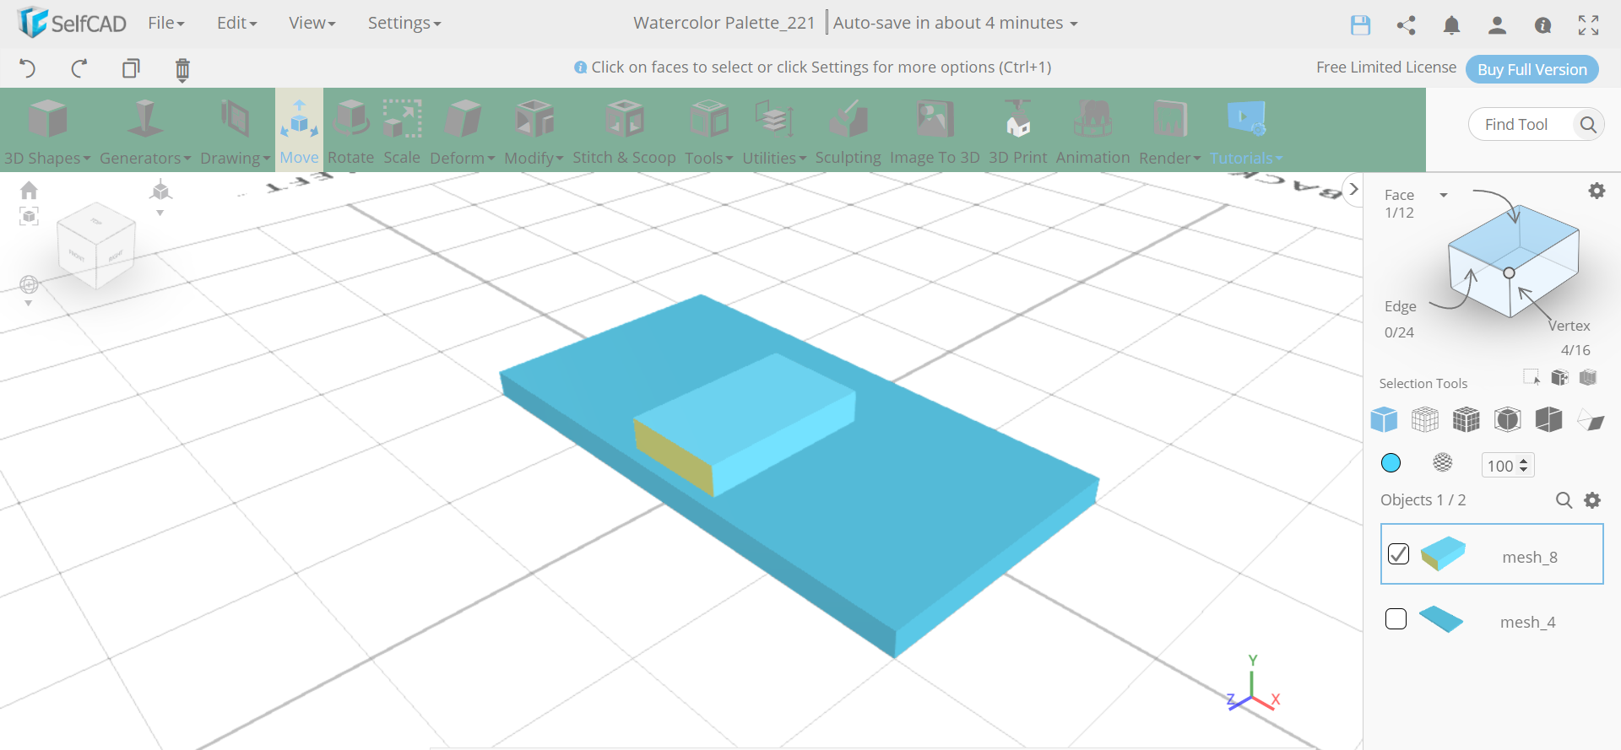Click the marquee selection cursor icon

tap(1532, 377)
